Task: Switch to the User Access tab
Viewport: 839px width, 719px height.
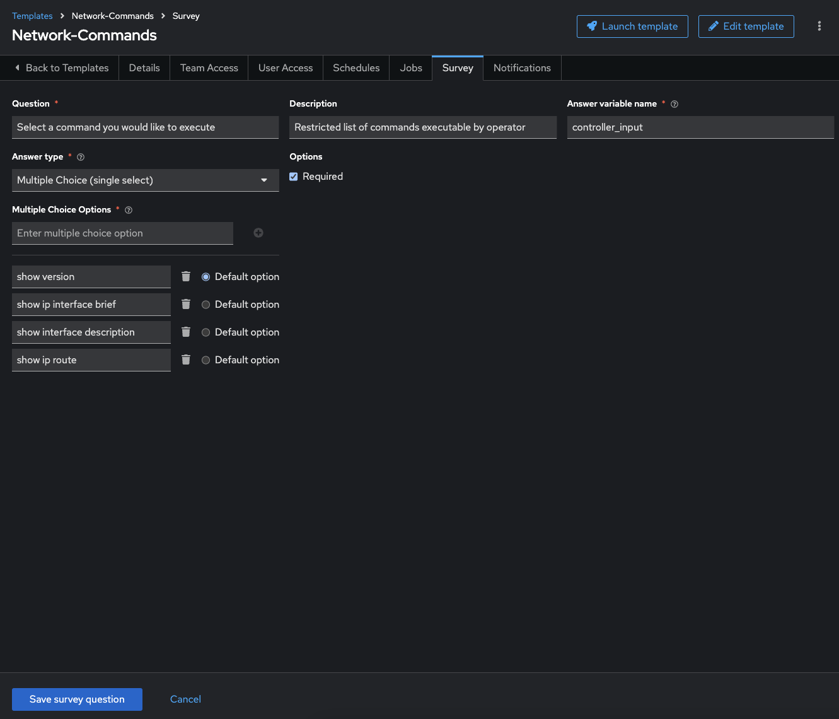Action: pyautogui.click(x=286, y=68)
